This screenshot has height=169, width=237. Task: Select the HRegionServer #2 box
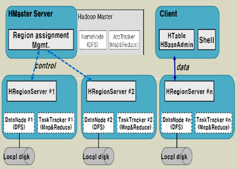tap(111, 91)
